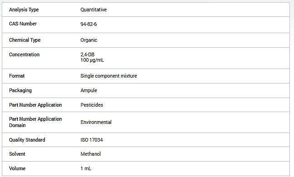Click the CAS Number label

23,24
